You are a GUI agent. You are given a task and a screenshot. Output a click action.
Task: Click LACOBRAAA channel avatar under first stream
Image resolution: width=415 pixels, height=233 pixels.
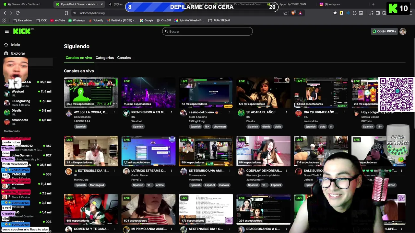pyautogui.click(x=68, y=113)
